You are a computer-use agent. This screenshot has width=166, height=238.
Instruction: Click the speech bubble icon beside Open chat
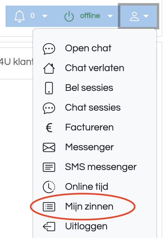click(x=49, y=49)
